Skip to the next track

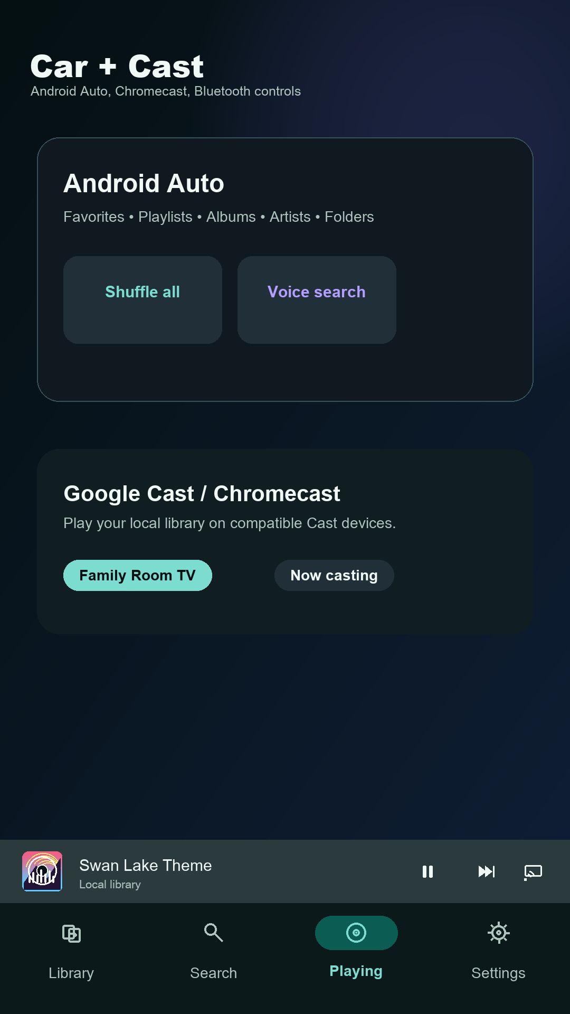click(x=486, y=871)
